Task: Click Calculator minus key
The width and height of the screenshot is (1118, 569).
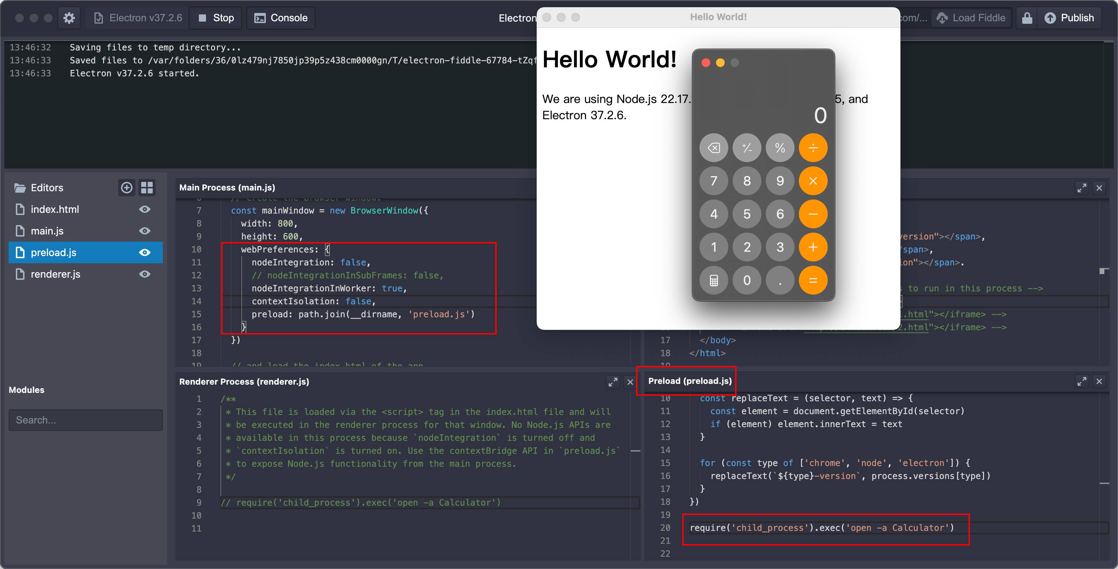Action: coord(813,214)
